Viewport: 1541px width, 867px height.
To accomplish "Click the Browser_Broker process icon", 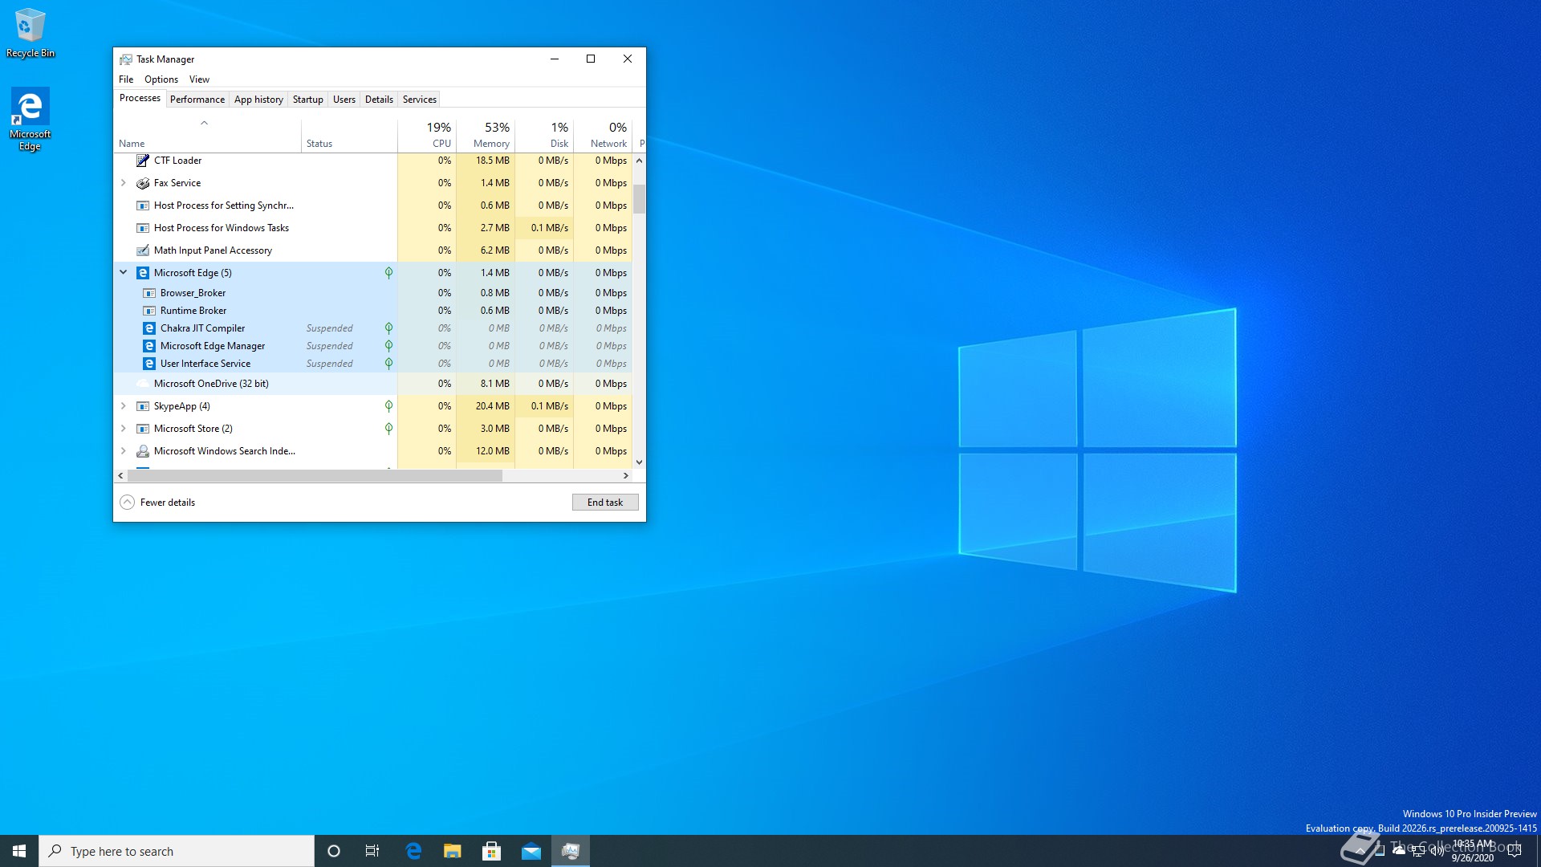I will tap(149, 293).
